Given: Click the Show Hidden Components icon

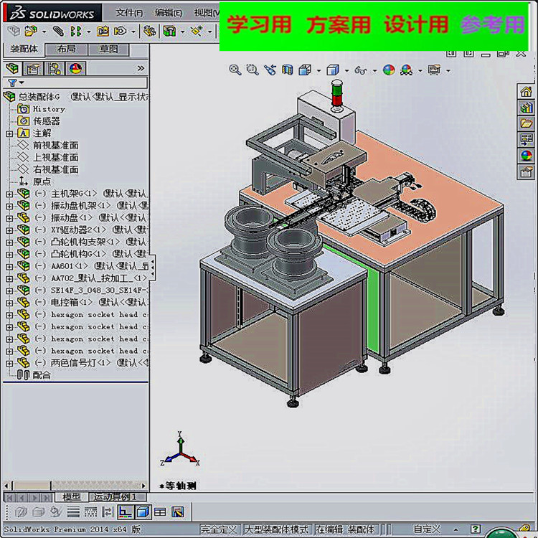Looking at the screenshot, I should pyautogui.click(x=149, y=32).
